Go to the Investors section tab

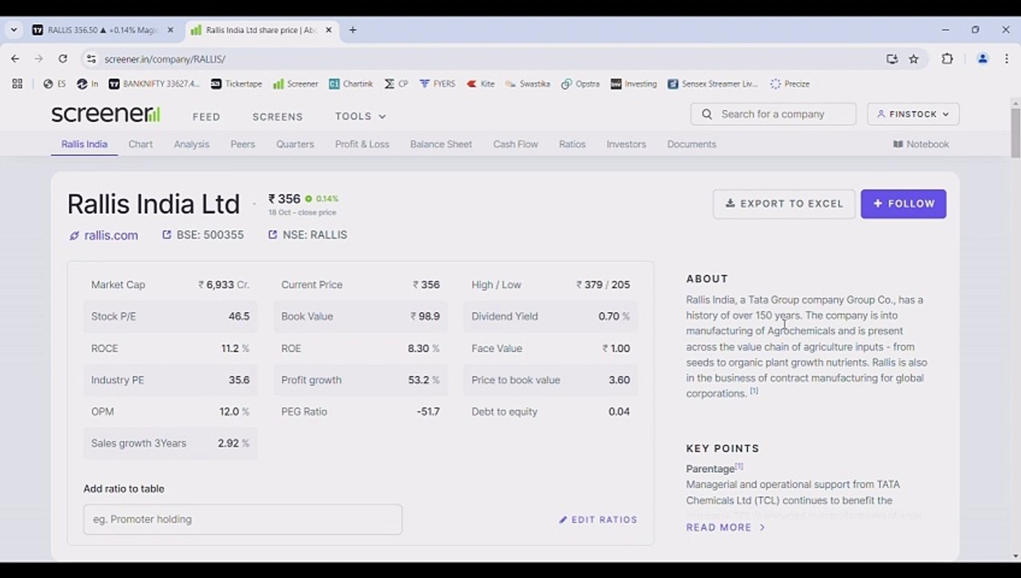click(x=626, y=144)
